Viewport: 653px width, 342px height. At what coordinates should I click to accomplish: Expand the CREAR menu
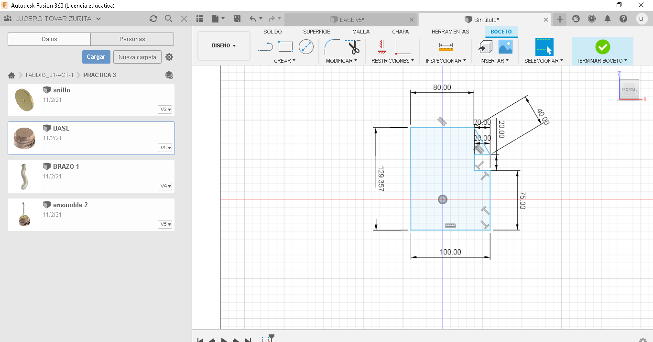coord(284,61)
